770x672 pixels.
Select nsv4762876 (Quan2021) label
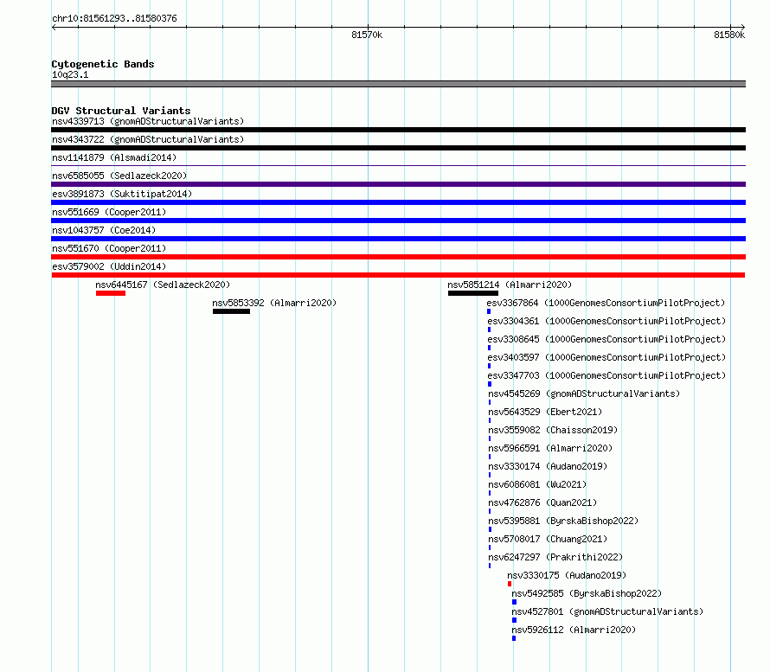click(542, 502)
